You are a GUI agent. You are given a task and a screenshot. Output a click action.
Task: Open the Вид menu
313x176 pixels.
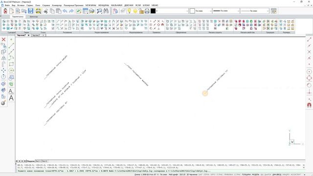tap(14, 5)
